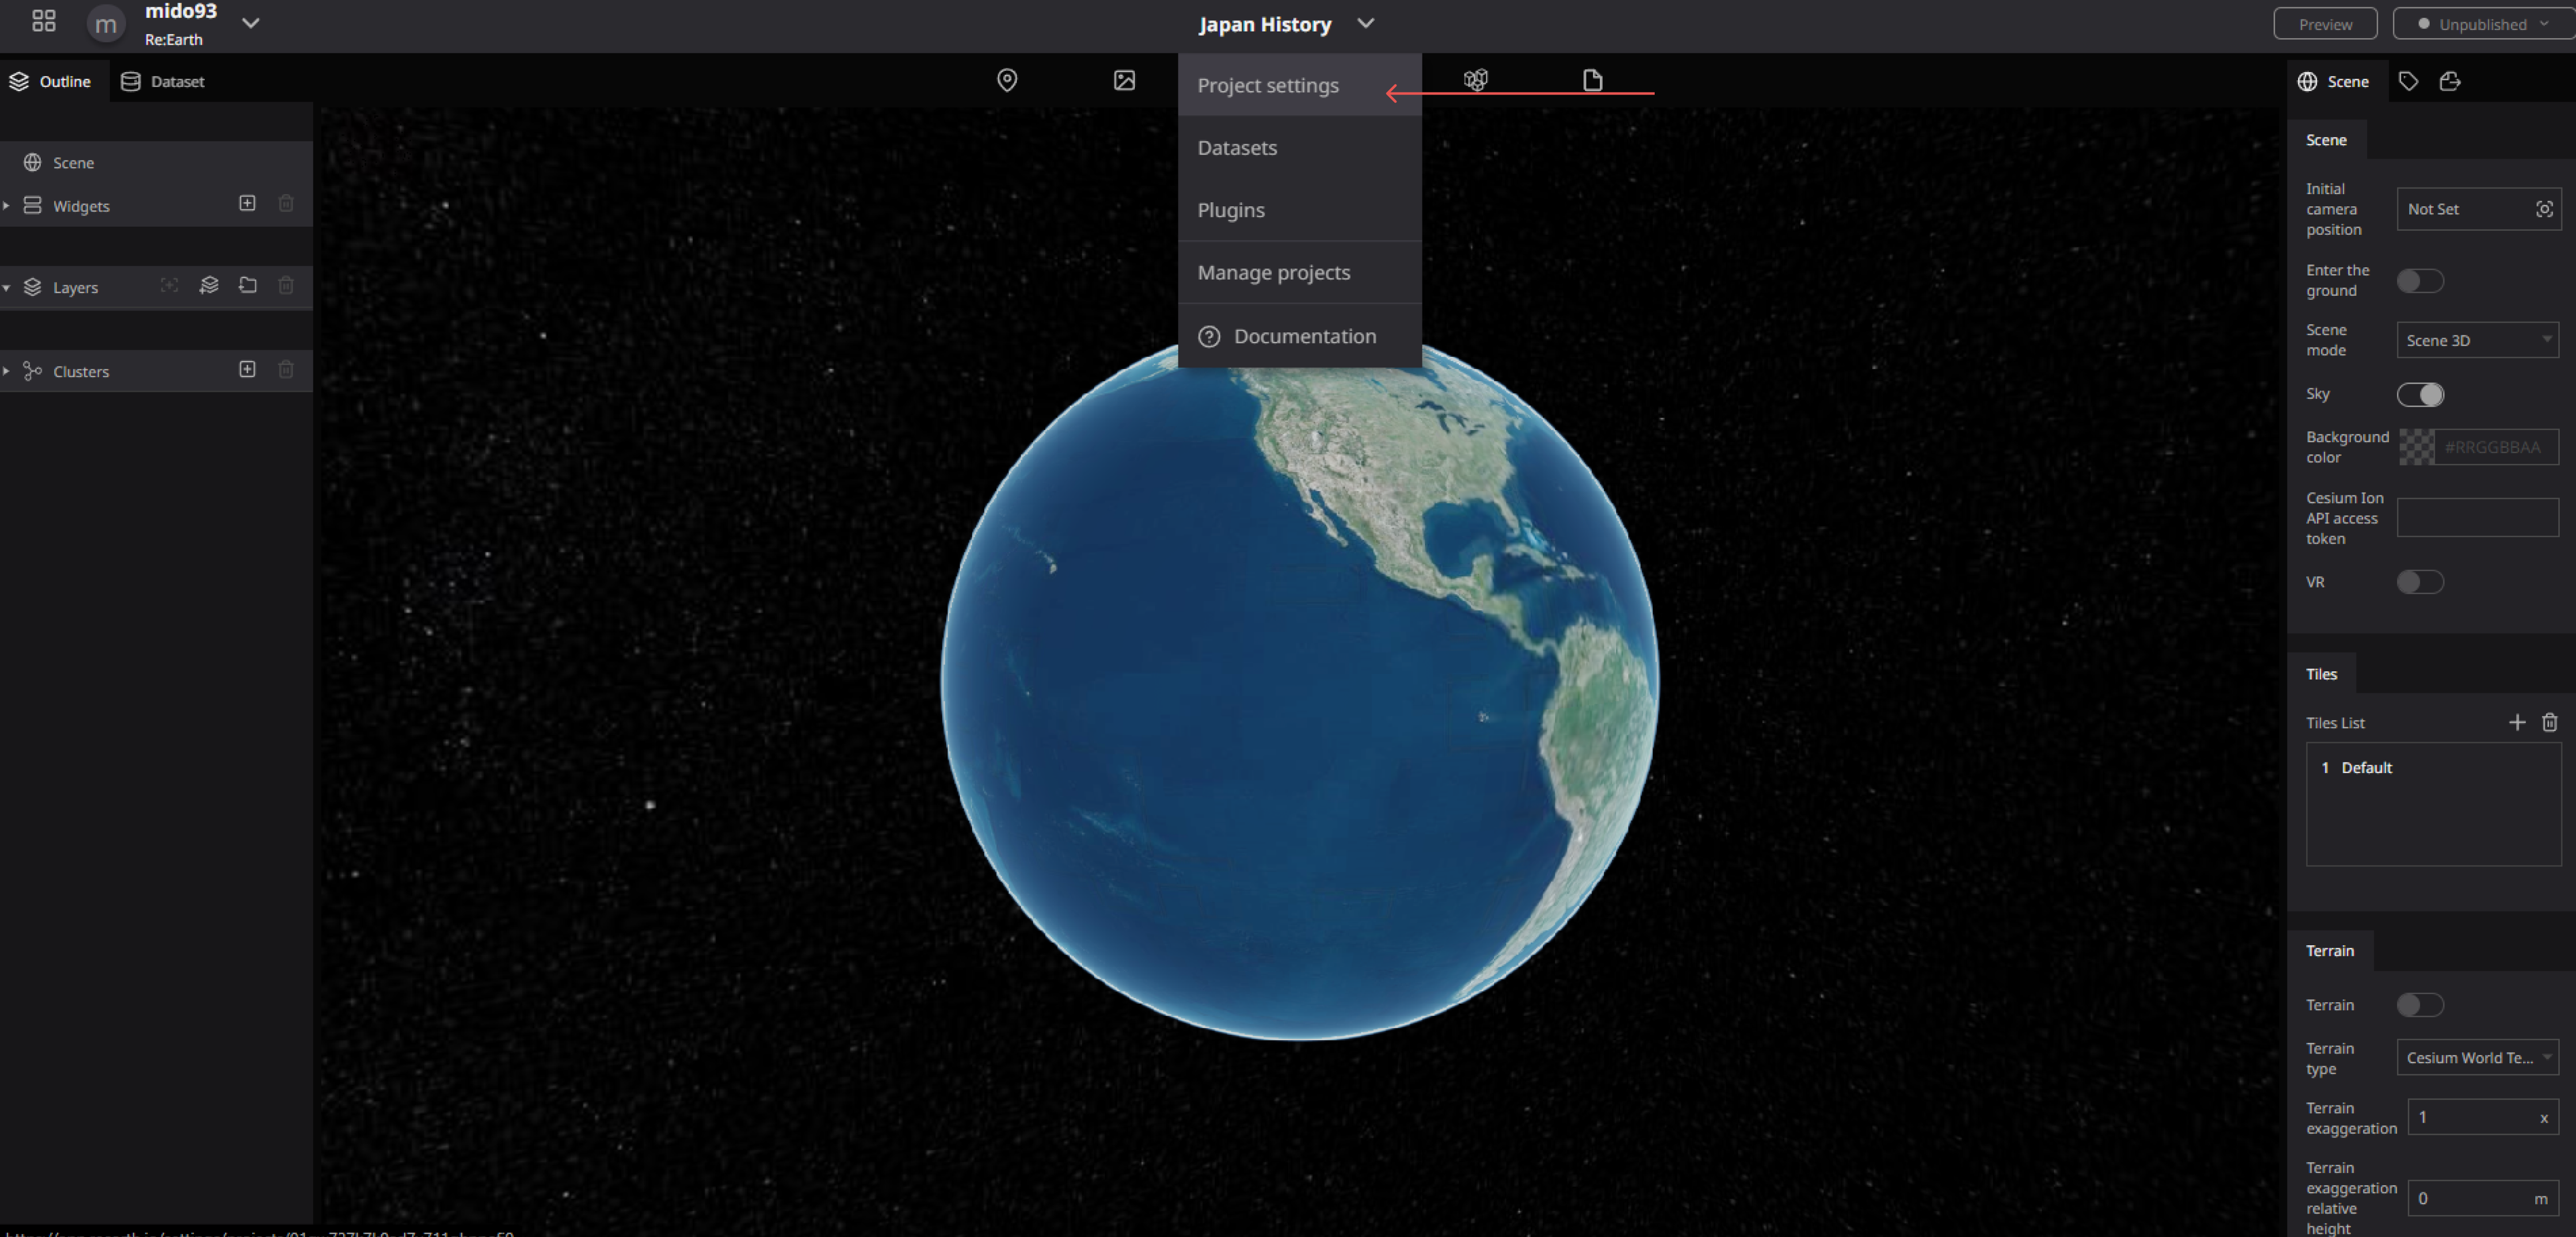Screen dimensions: 2576x1237
Task: Click the Terrain exaggeration relative height field
Action: 2482,1198
